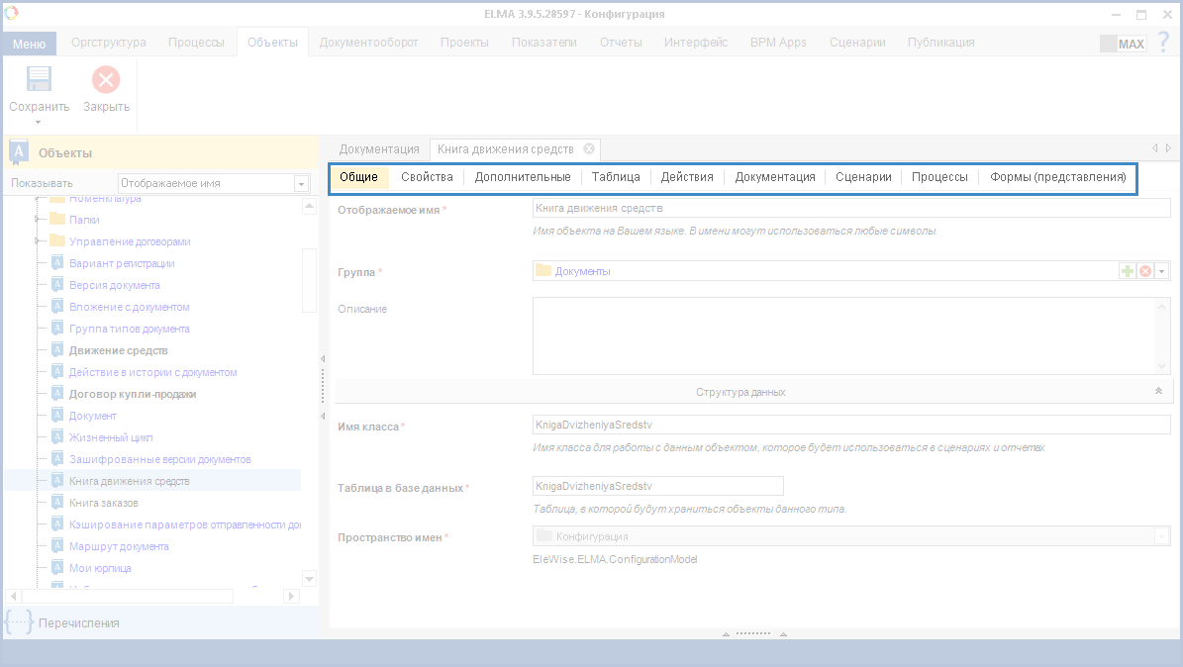Open the Показывать display name dropdown
The width and height of the screenshot is (1183, 667).
(x=301, y=184)
